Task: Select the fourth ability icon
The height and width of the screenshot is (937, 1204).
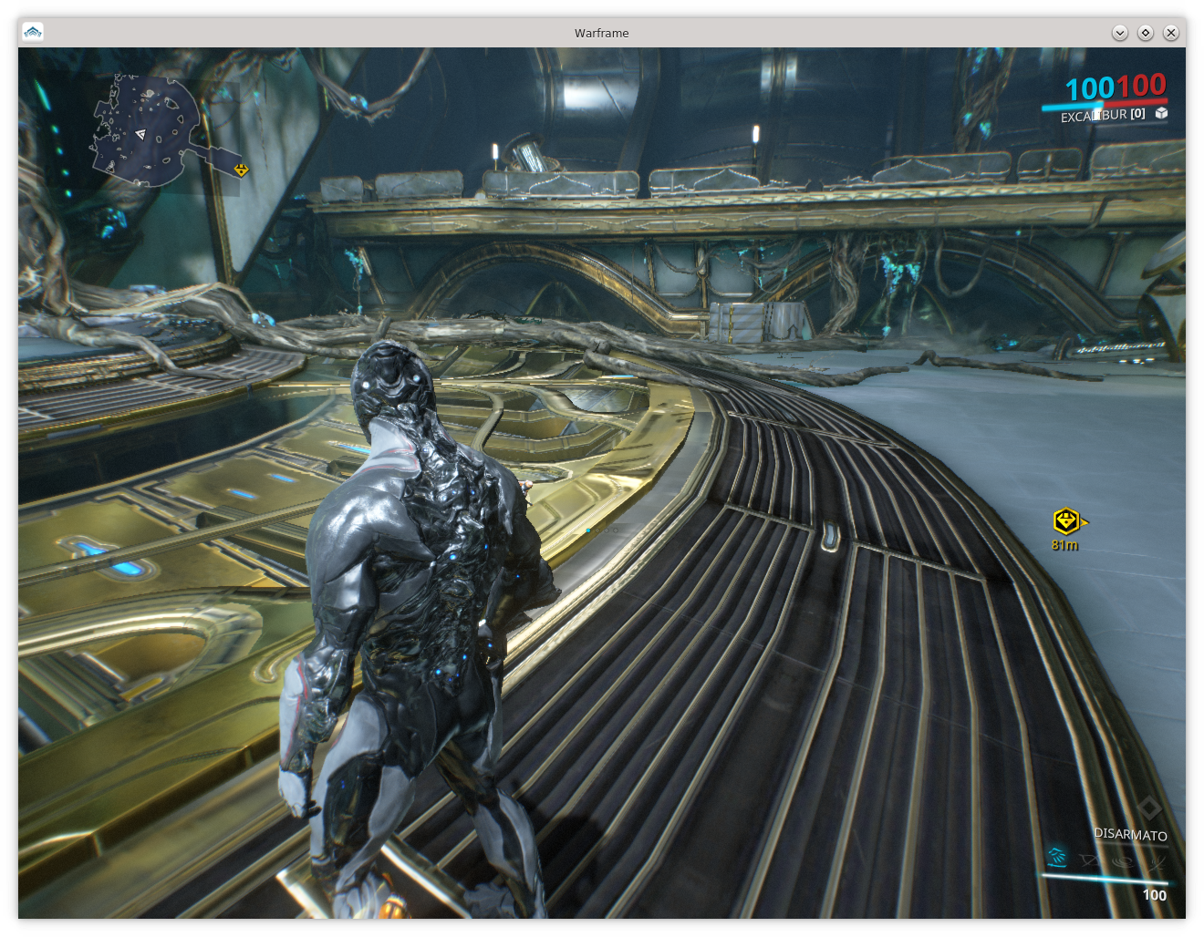Action: click(x=1157, y=862)
